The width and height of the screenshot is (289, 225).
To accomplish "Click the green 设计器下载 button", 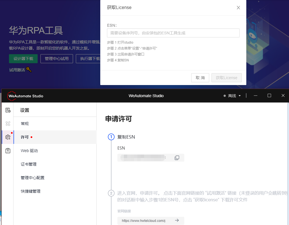I will 23,59.
